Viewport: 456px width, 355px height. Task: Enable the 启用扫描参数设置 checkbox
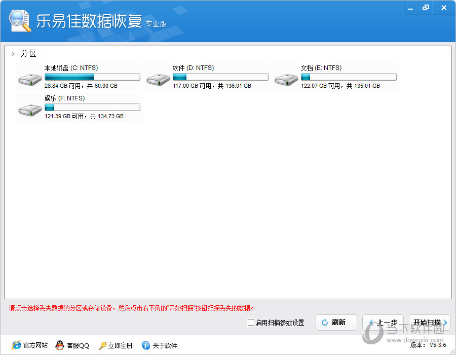coord(251,322)
